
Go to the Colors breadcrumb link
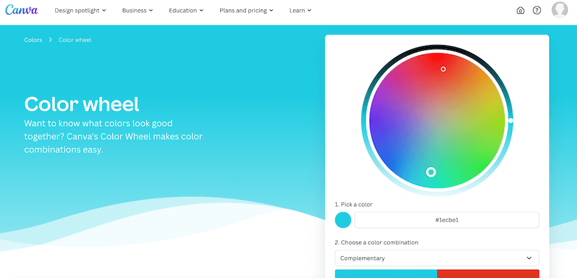[33, 40]
